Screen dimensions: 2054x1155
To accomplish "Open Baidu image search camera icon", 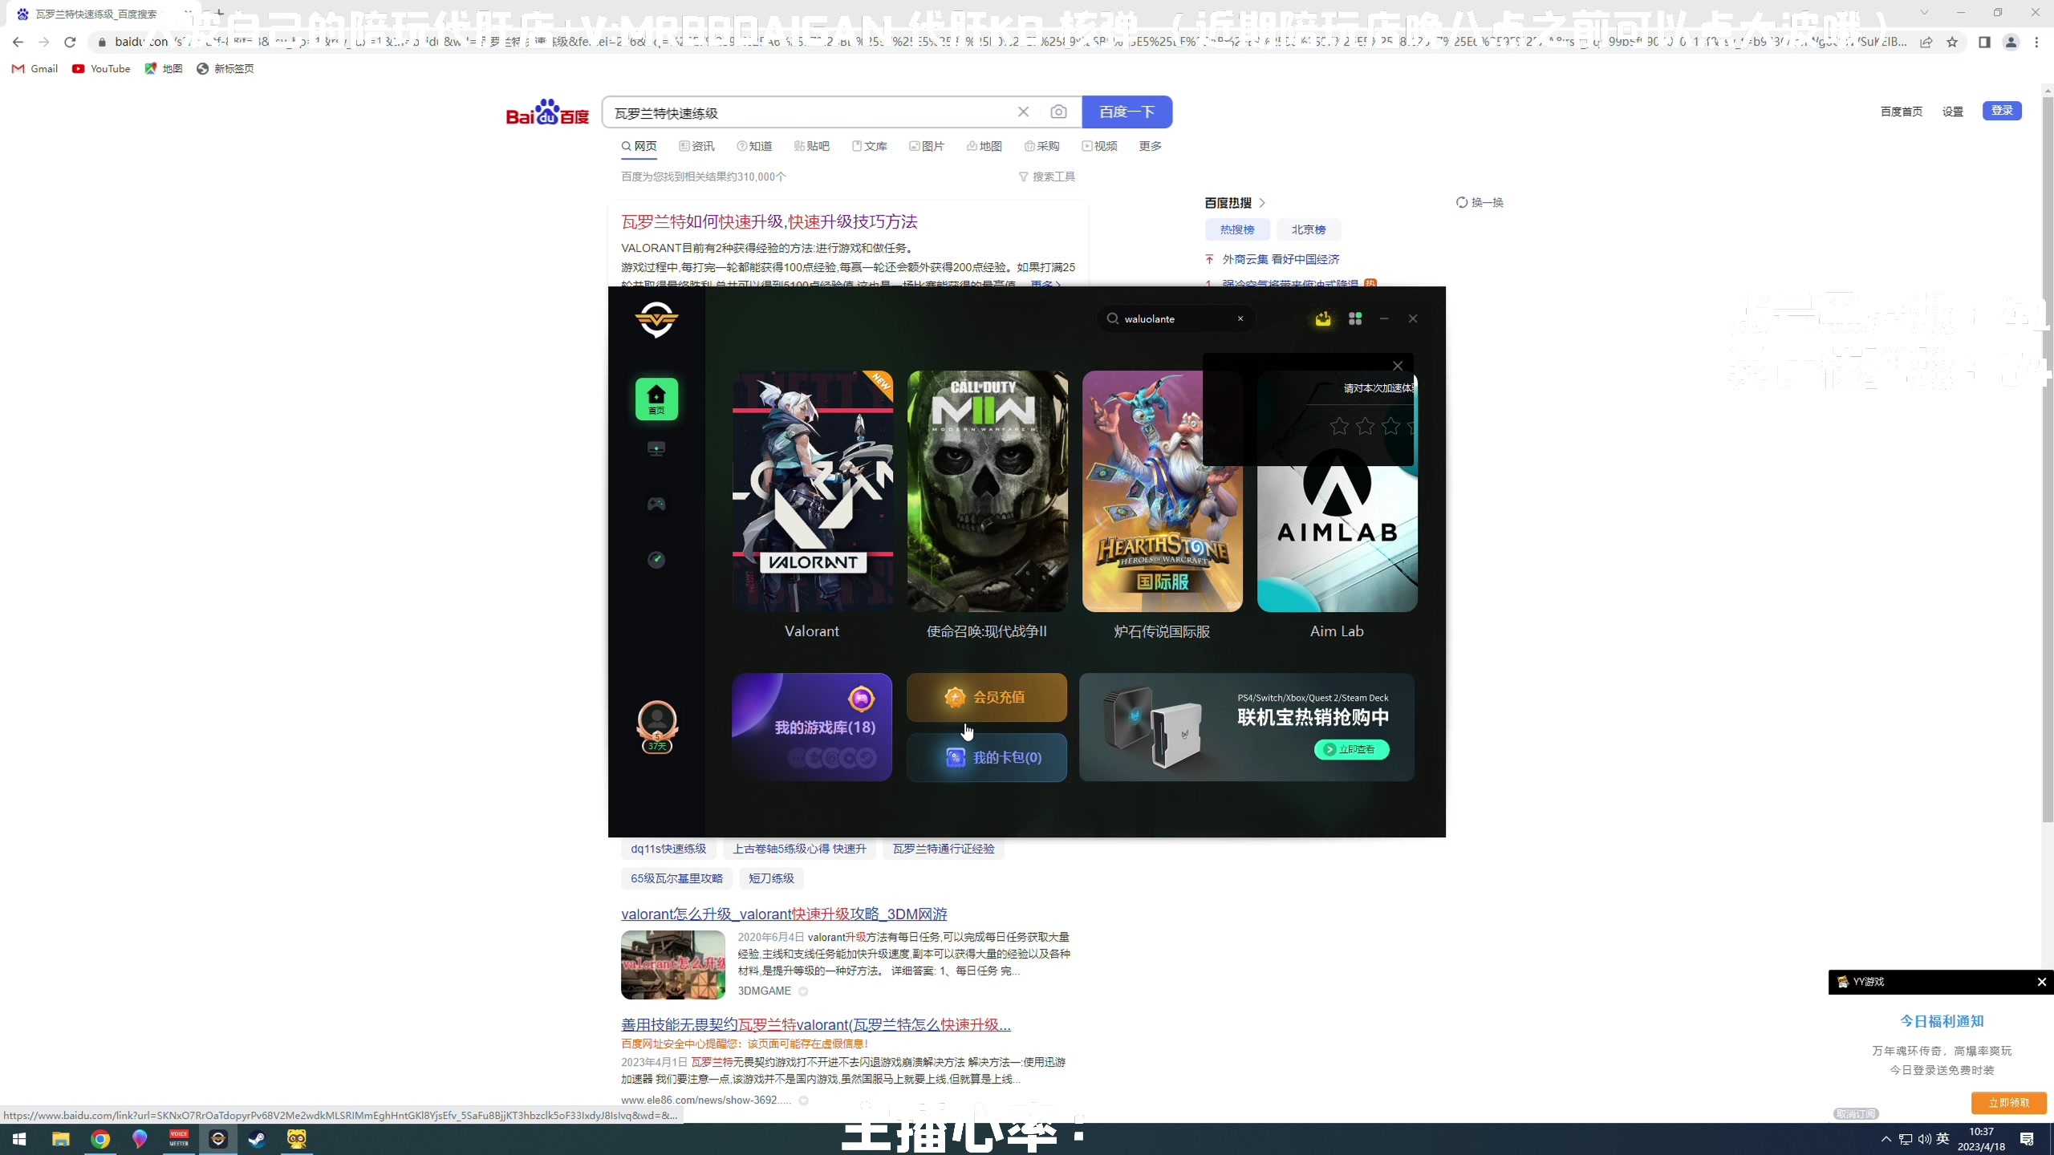I will (x=1058, y=112).
